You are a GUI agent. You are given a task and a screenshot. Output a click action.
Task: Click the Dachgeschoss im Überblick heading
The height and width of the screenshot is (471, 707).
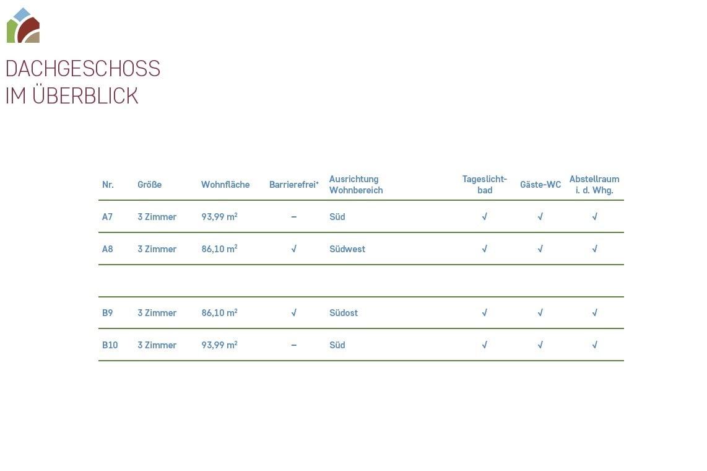tap(82, 82)
